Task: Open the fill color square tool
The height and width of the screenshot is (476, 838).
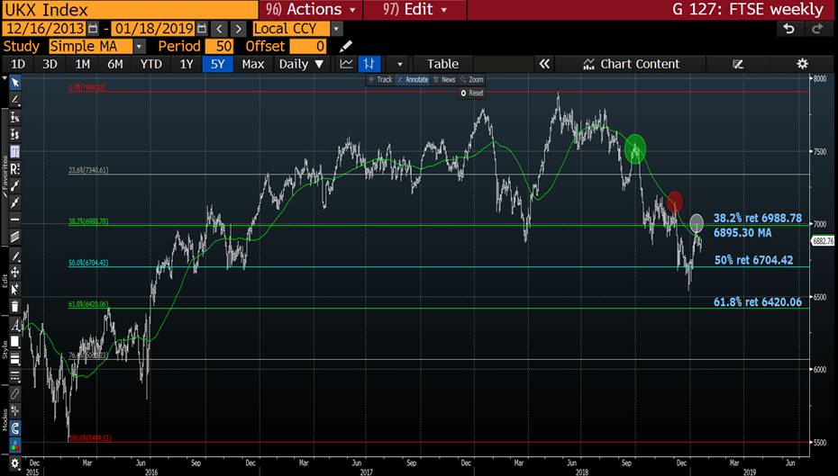Action: point(15,342)
